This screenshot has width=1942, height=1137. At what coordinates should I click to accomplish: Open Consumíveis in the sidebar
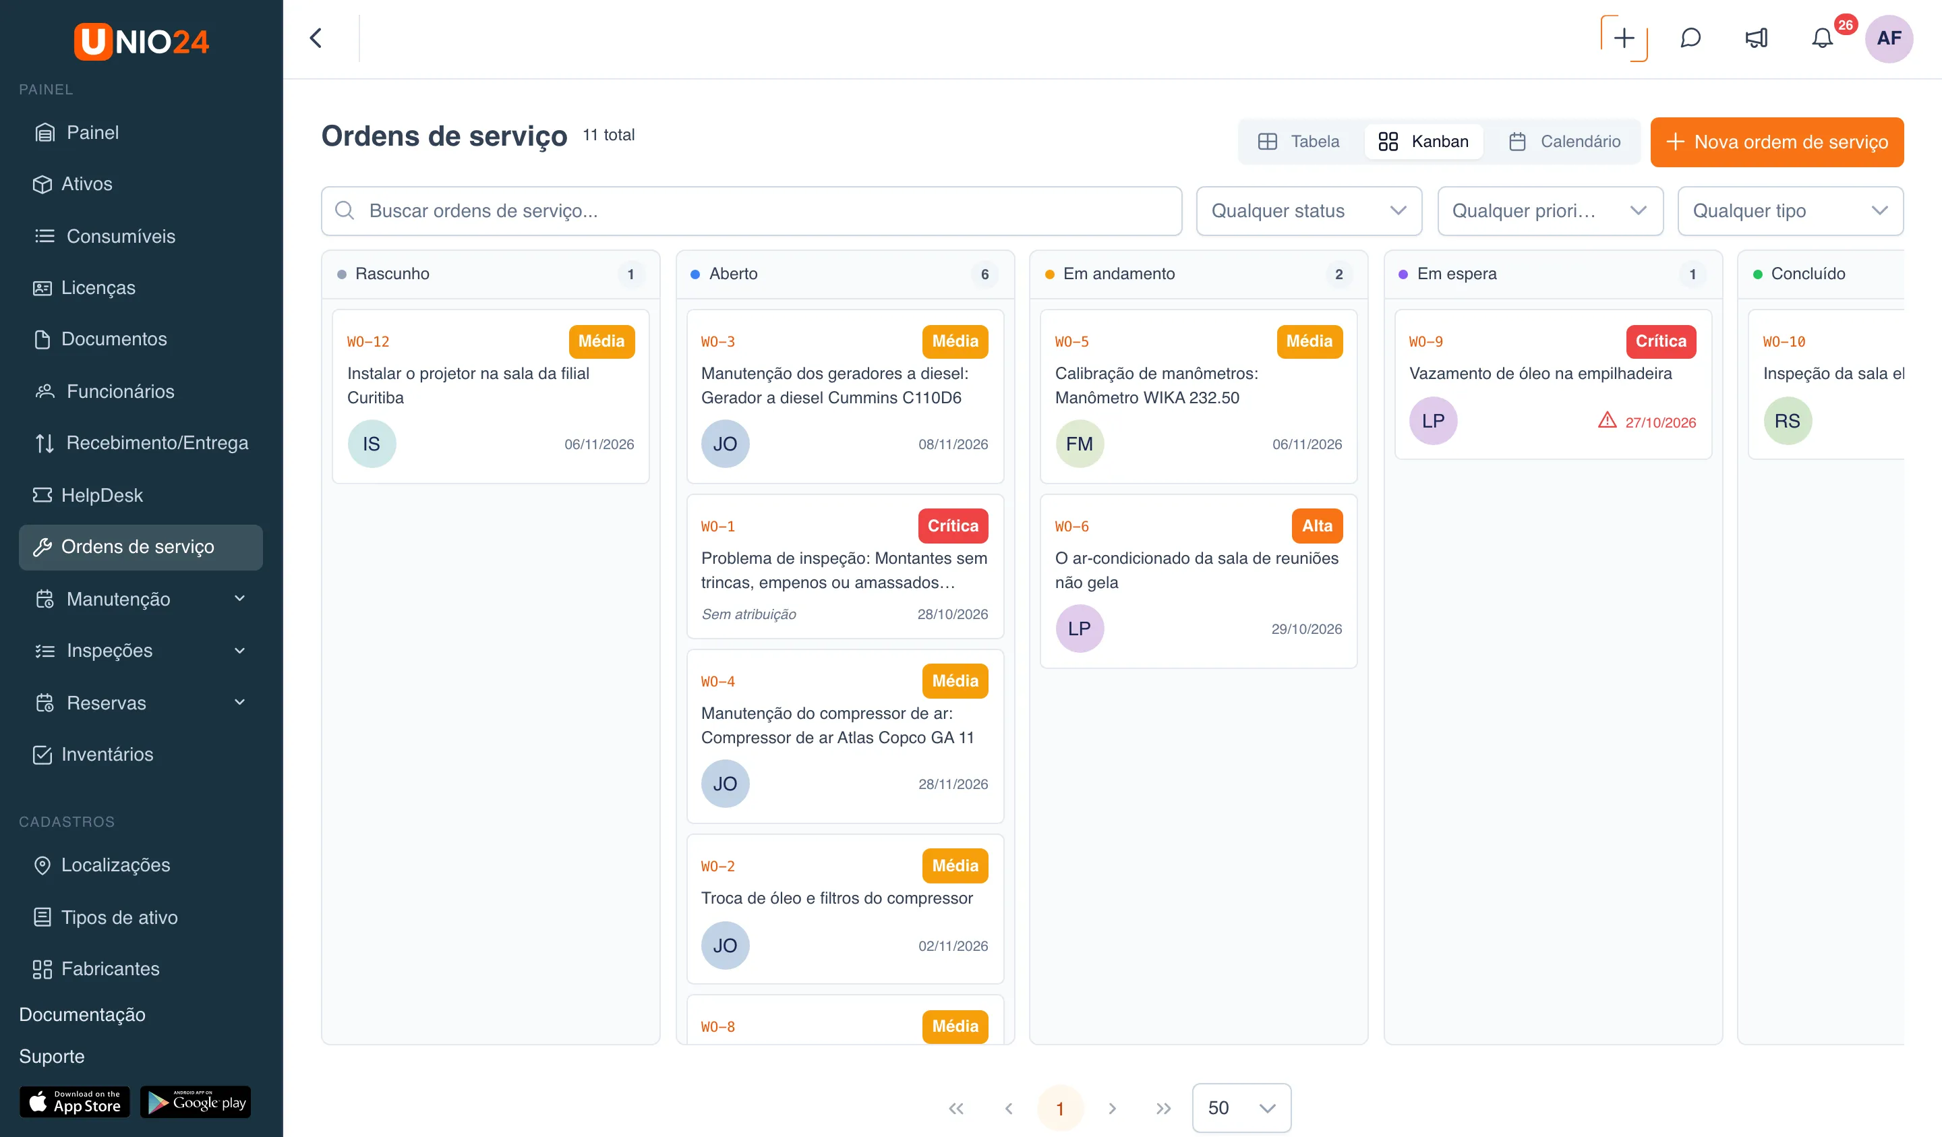point(141,236)
